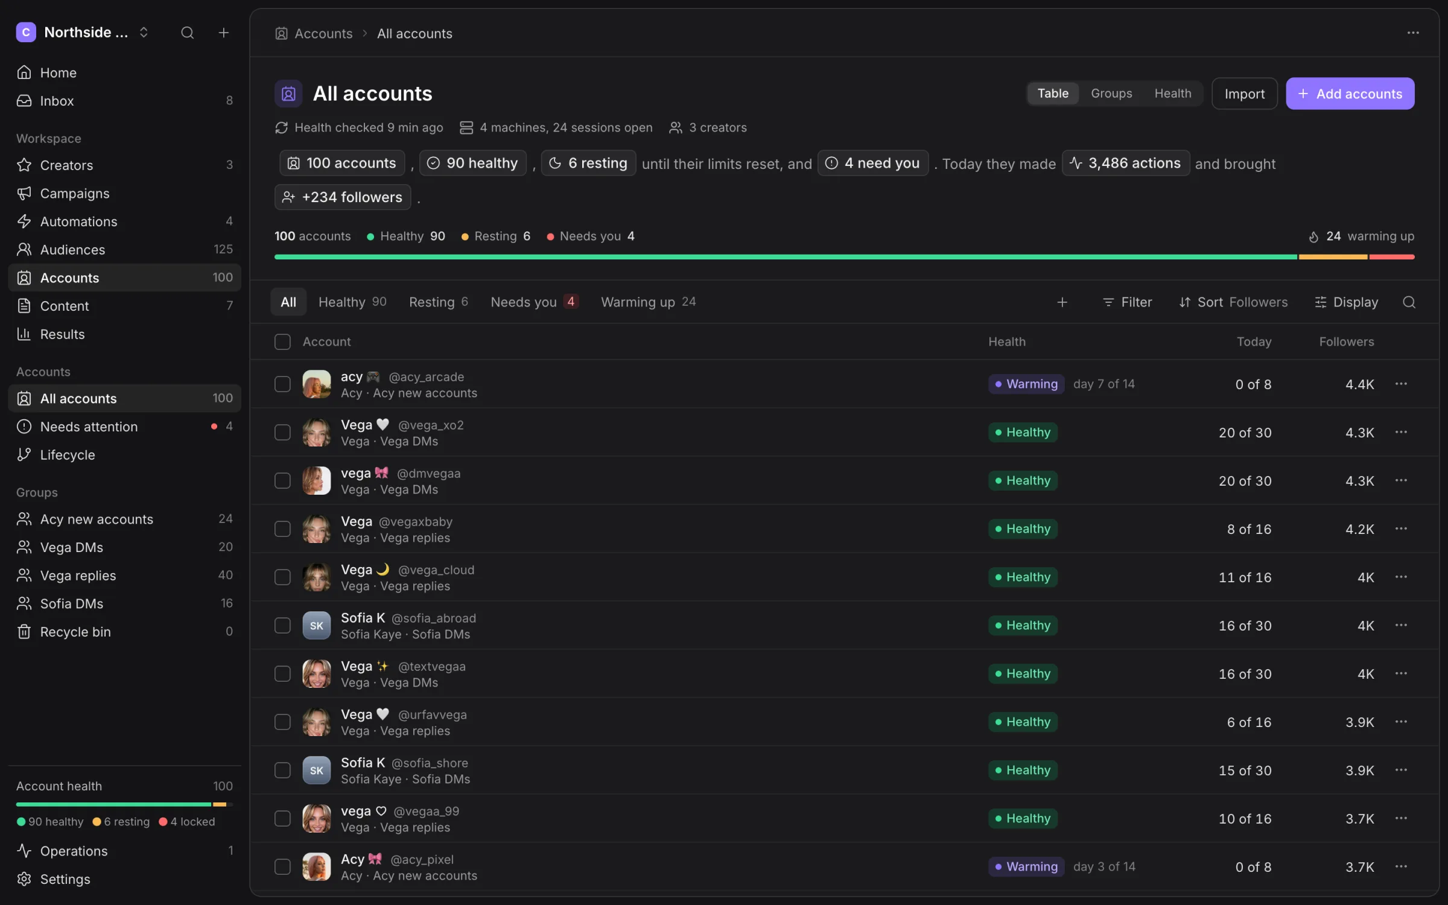The height and width of the screenshot is (905, 1448).
Task: Click the Import button
Action: [x=1244, y=94]
